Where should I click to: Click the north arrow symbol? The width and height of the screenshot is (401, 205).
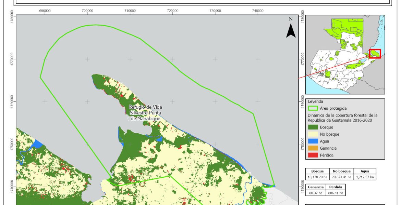[x=291, y=29]
